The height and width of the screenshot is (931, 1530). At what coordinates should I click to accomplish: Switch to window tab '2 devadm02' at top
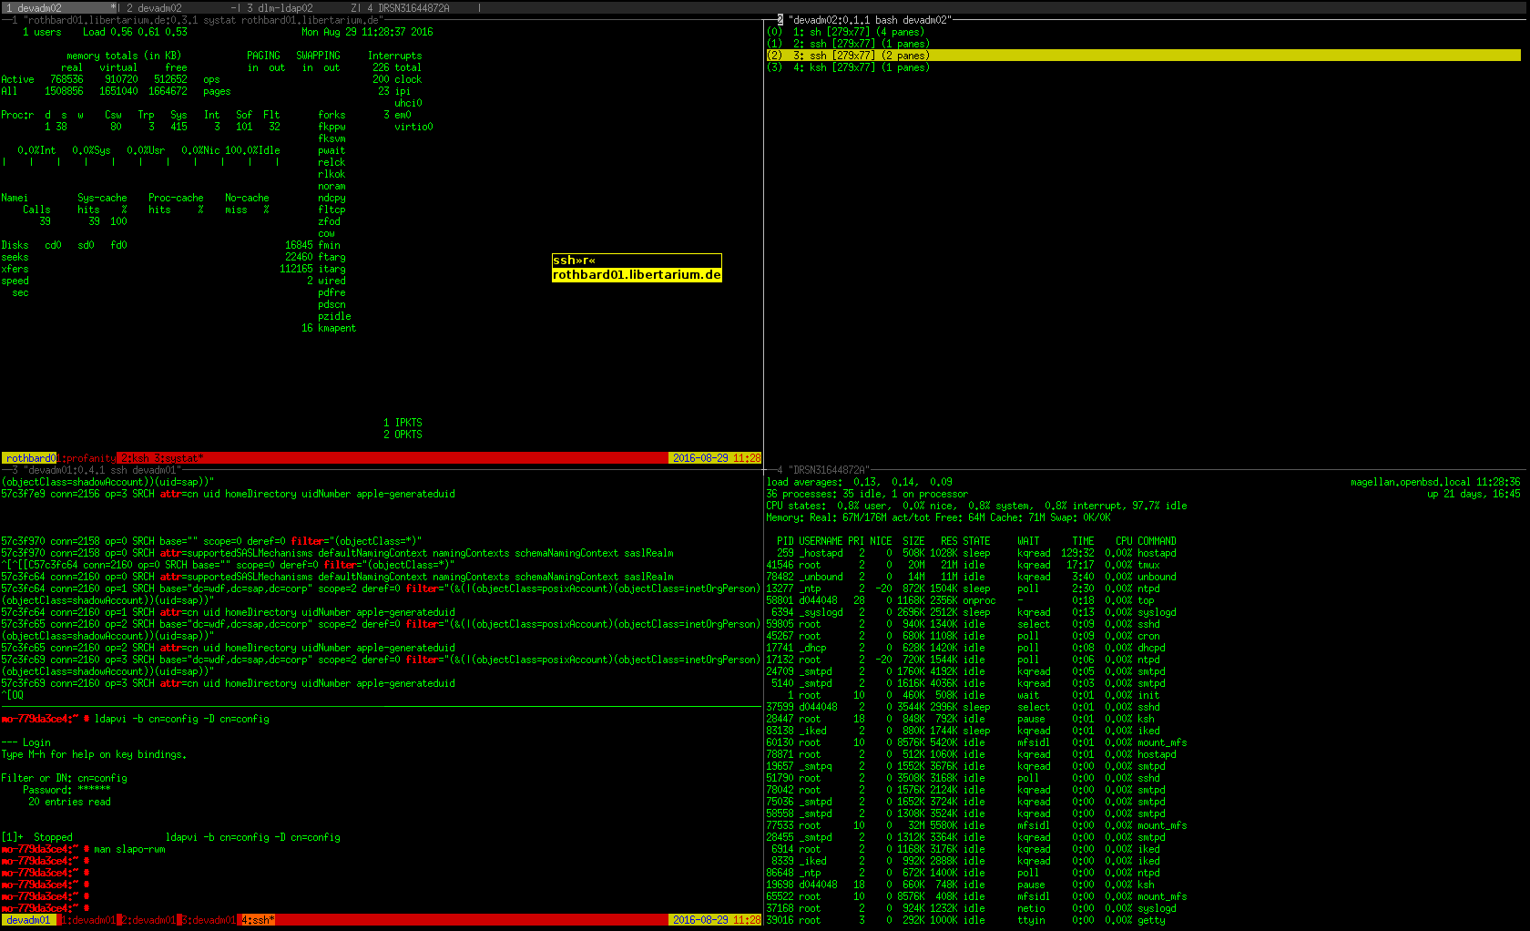tap(182, 7)
